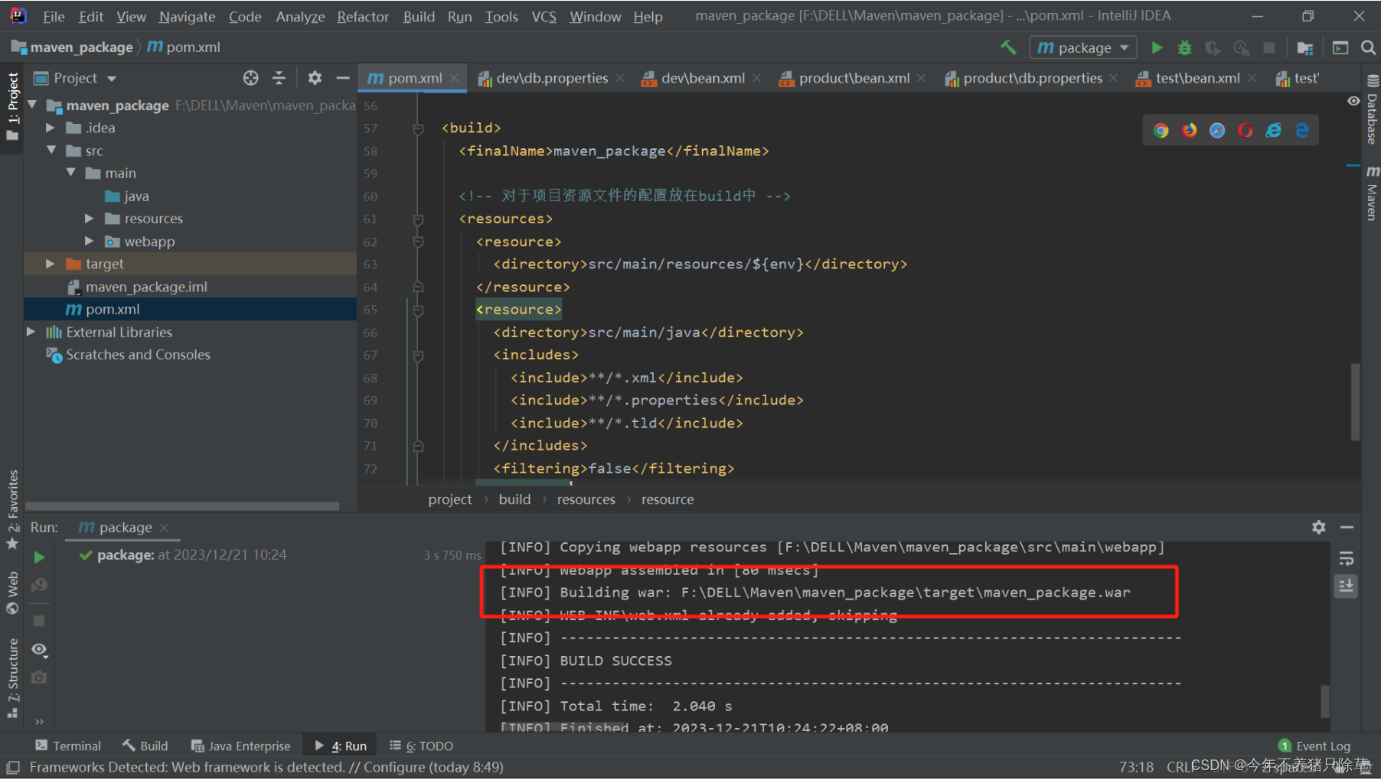Click the editor vertical scrollbar
Image resolution: width=1381 pixels, height=780 pixels.
1354,401
